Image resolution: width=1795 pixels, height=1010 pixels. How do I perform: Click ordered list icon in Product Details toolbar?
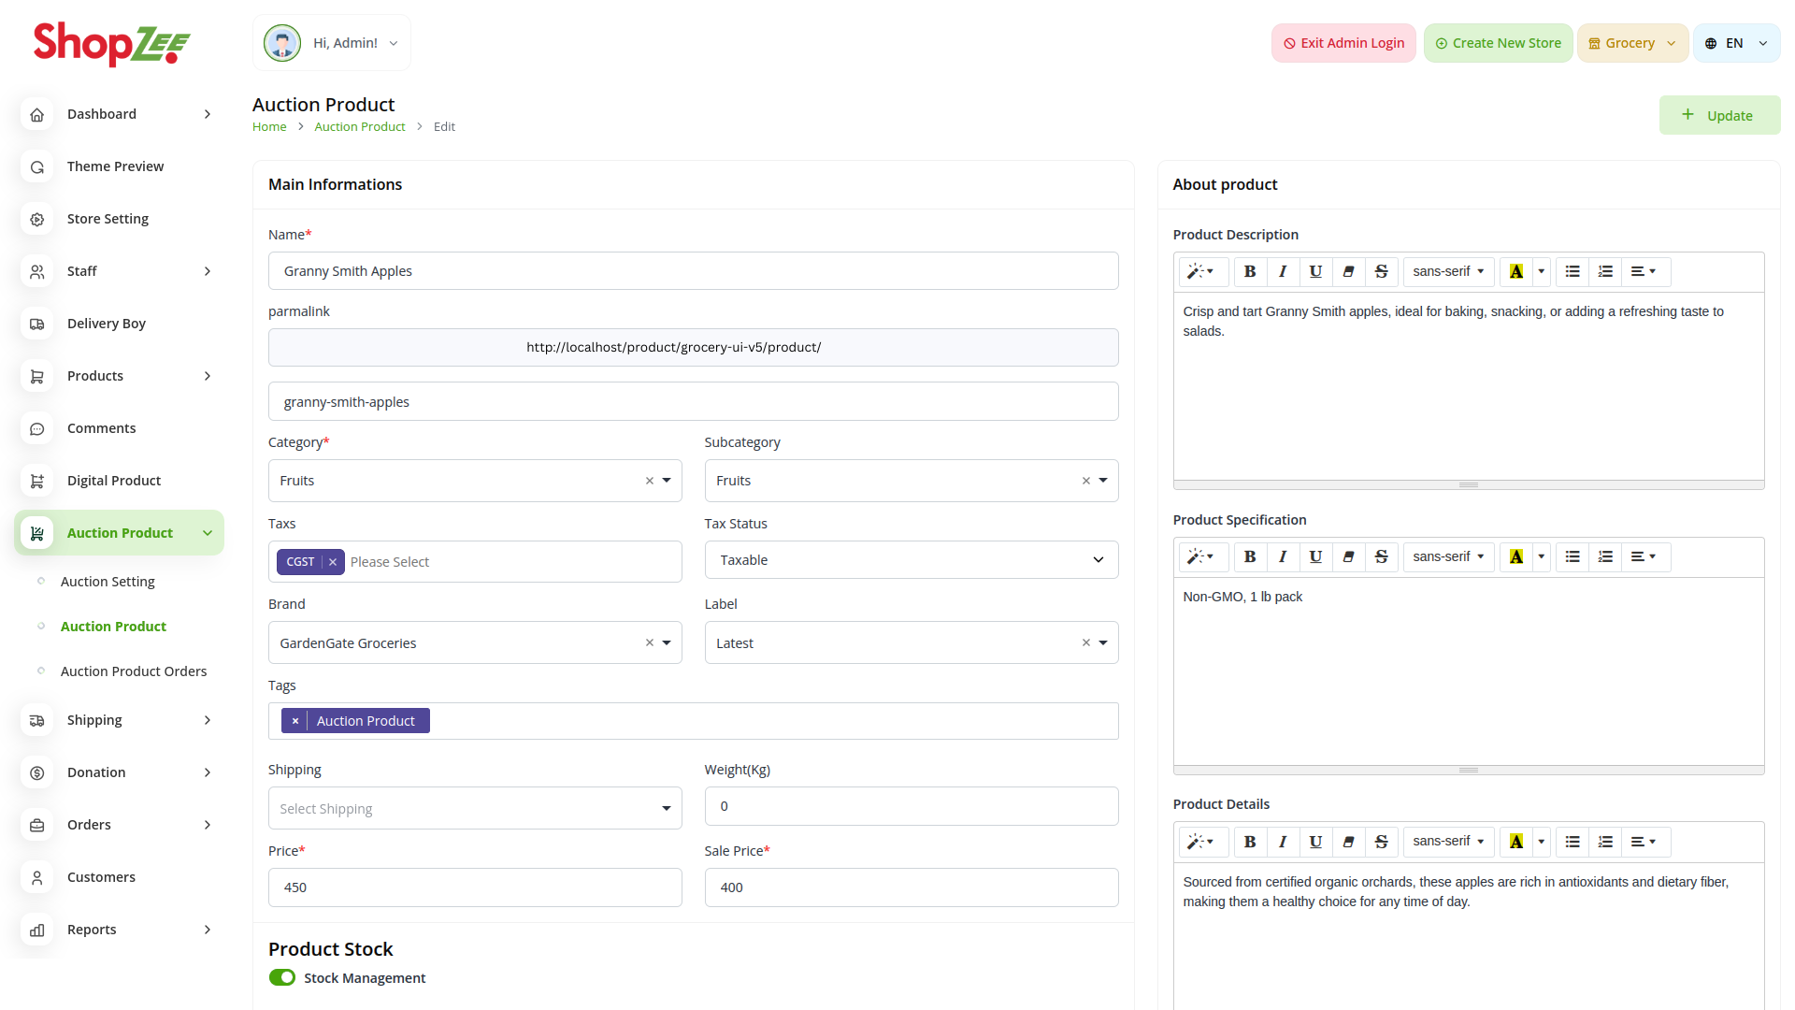pos(1605,842)
